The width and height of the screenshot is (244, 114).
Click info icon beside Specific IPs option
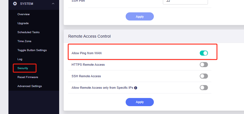[136, 88]
